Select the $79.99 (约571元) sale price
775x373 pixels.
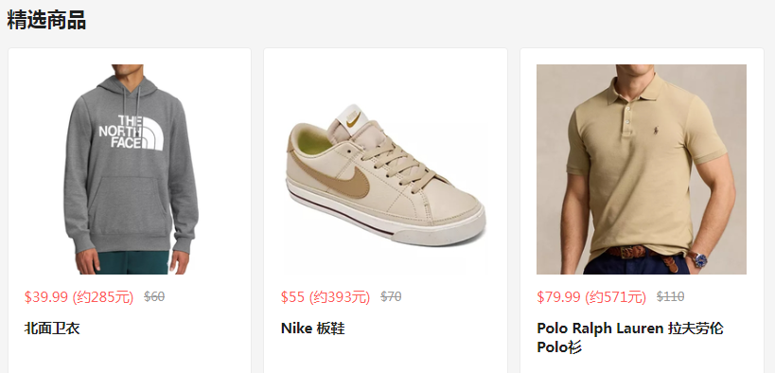(591, 297)
